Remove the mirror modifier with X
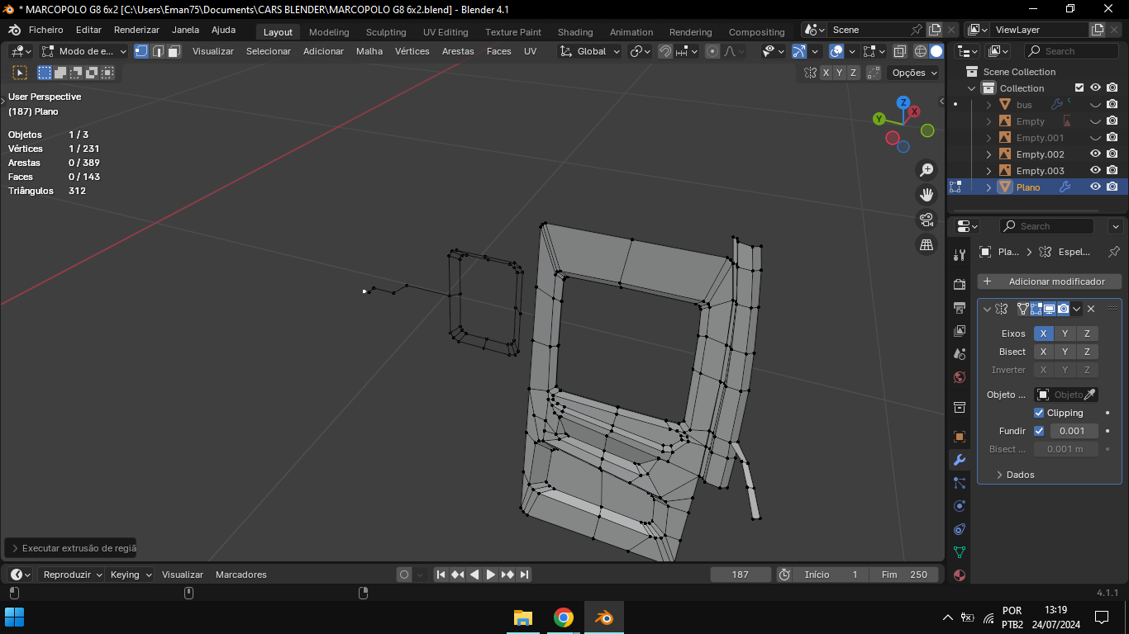 click(1091, 309)
